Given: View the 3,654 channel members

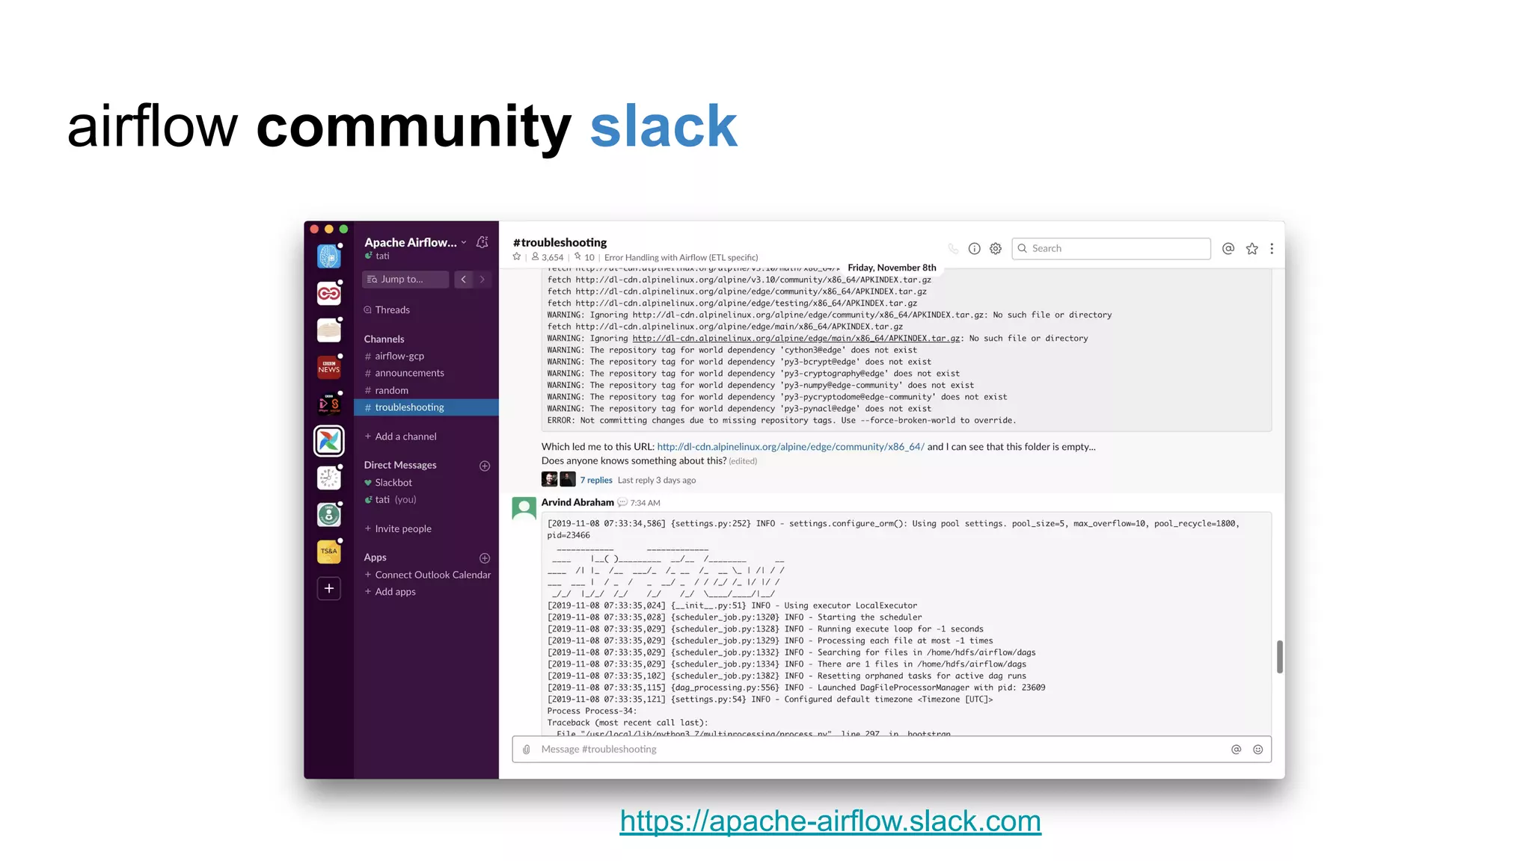Looking at the screenshot, I should point(548,257).
